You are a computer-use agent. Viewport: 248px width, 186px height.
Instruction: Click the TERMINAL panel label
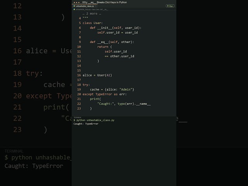click(x=77, y=117)
